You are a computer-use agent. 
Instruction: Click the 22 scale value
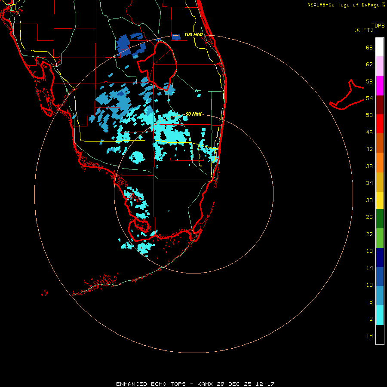(x=369, y=234)
